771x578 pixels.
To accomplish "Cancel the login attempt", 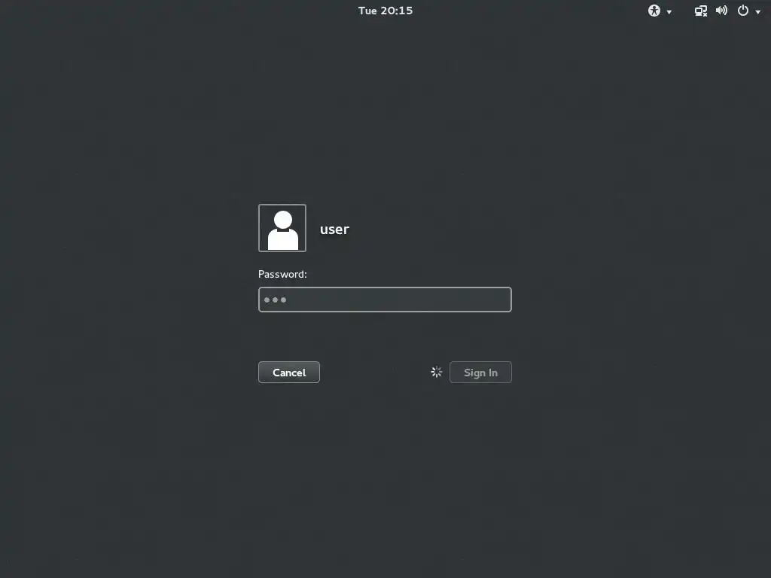I will [289, 373].
